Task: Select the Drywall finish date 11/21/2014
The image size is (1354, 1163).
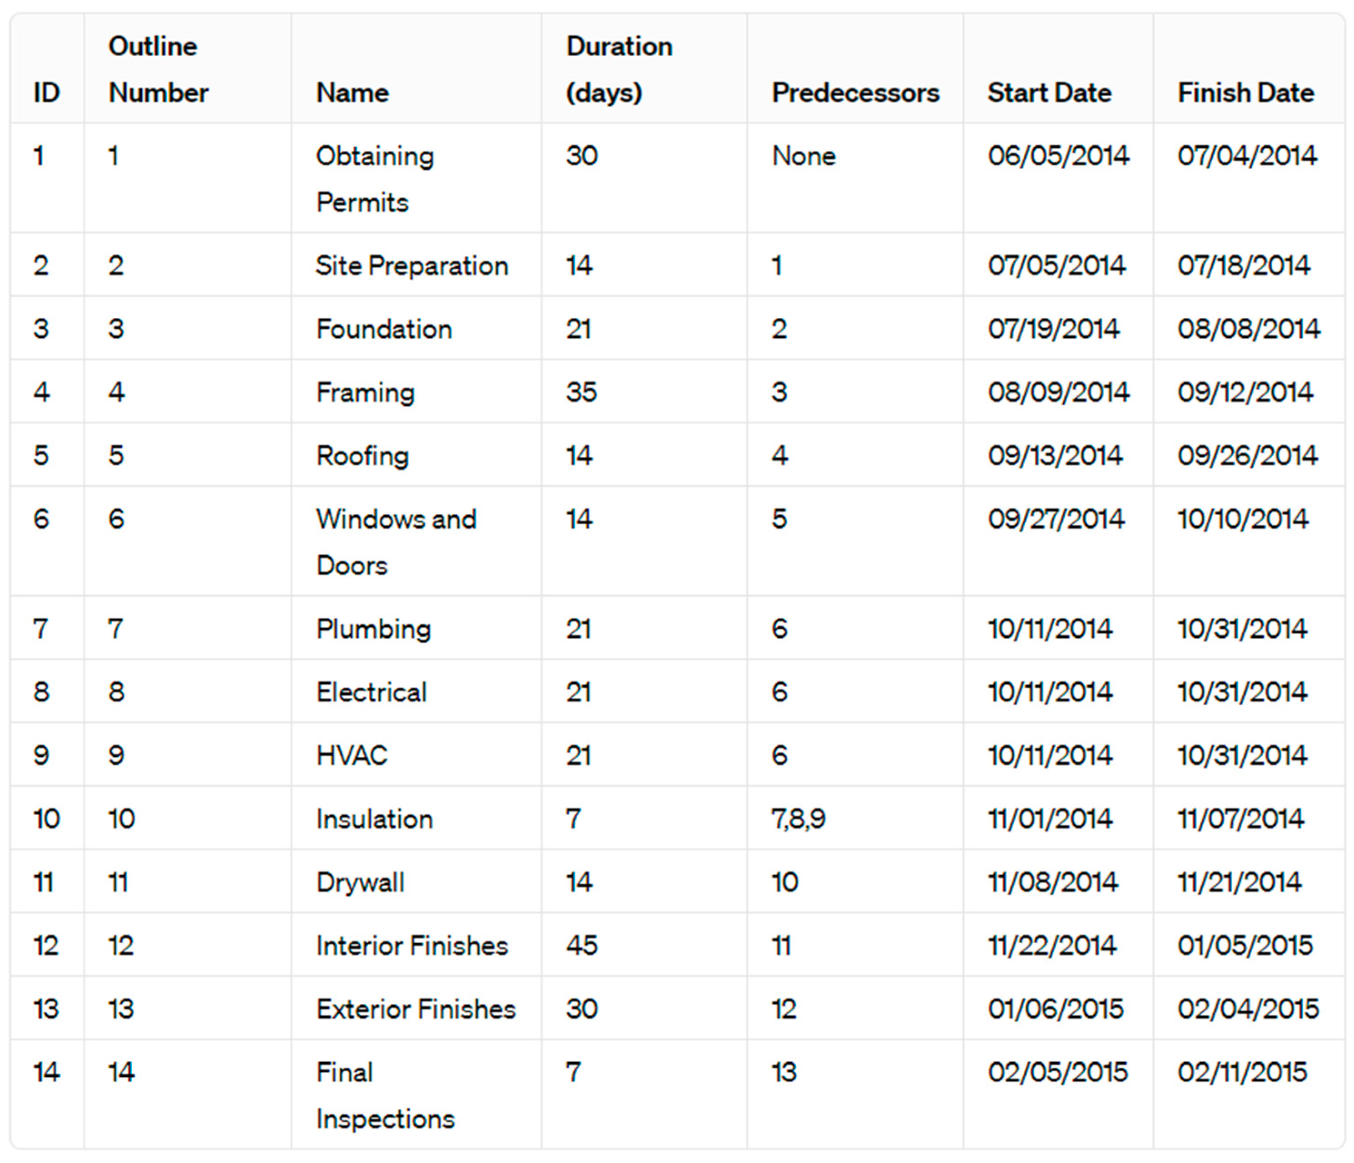Action: click(1239, 882)
